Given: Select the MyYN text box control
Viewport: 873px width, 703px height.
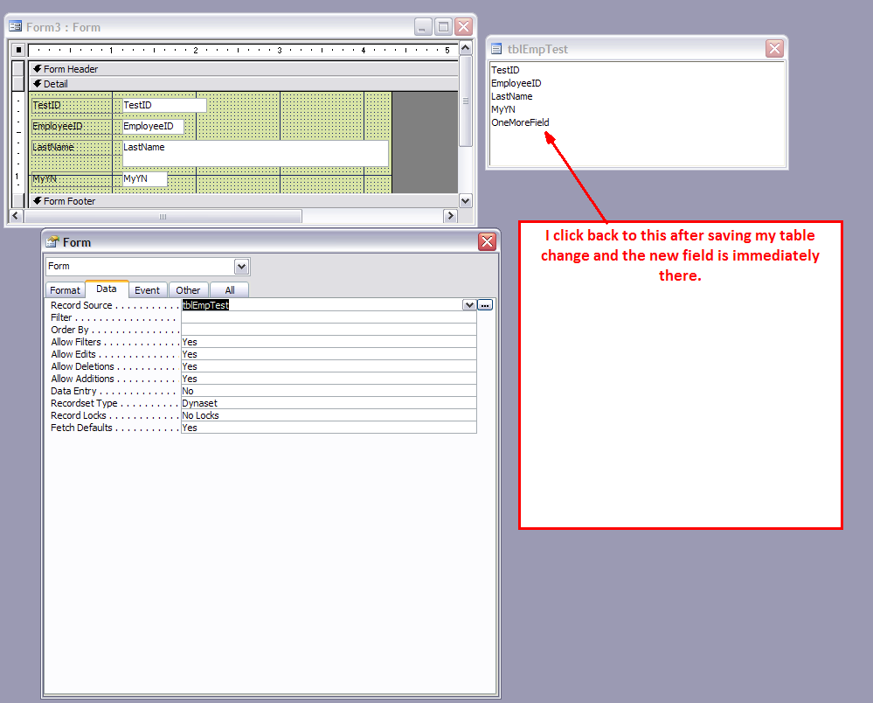Looking at the screenshot, I should tap(144, 179).
